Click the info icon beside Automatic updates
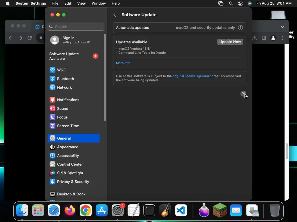 240,28
